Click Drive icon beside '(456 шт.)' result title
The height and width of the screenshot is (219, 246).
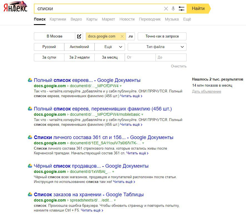pos(30,109)
